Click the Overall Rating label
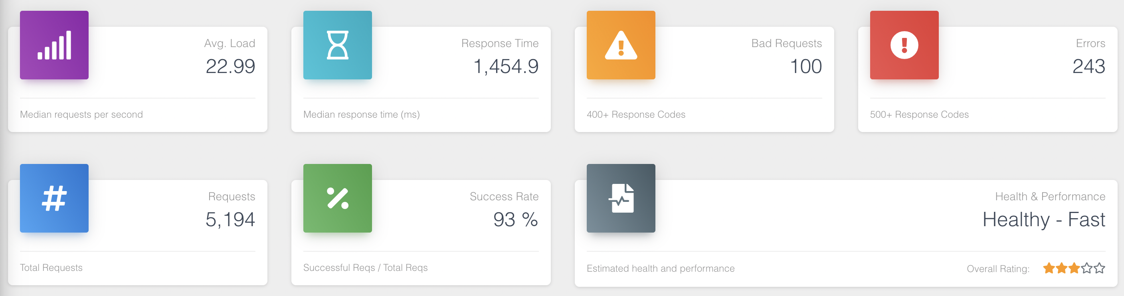The height and width of the screenshot is (296, 1124). (998, 268)
